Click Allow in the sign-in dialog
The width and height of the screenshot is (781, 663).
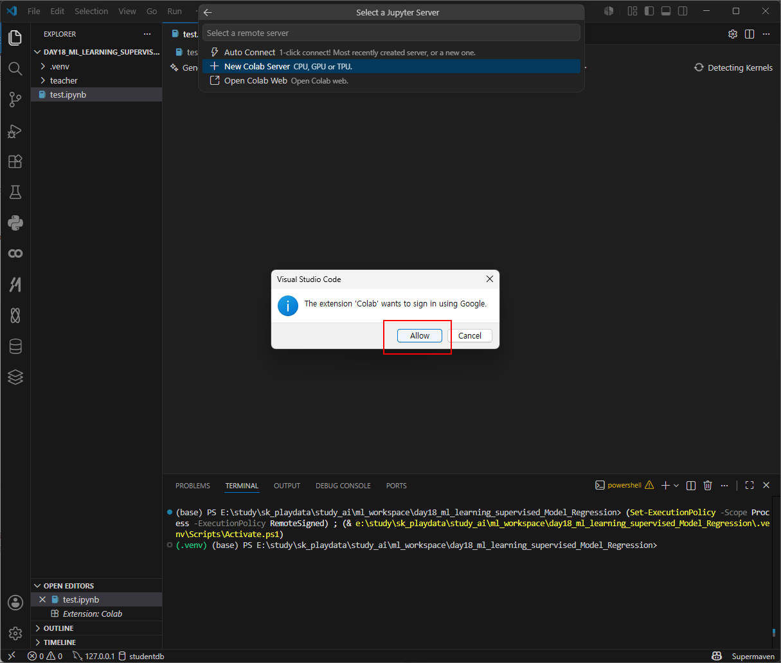coord(420,335)
